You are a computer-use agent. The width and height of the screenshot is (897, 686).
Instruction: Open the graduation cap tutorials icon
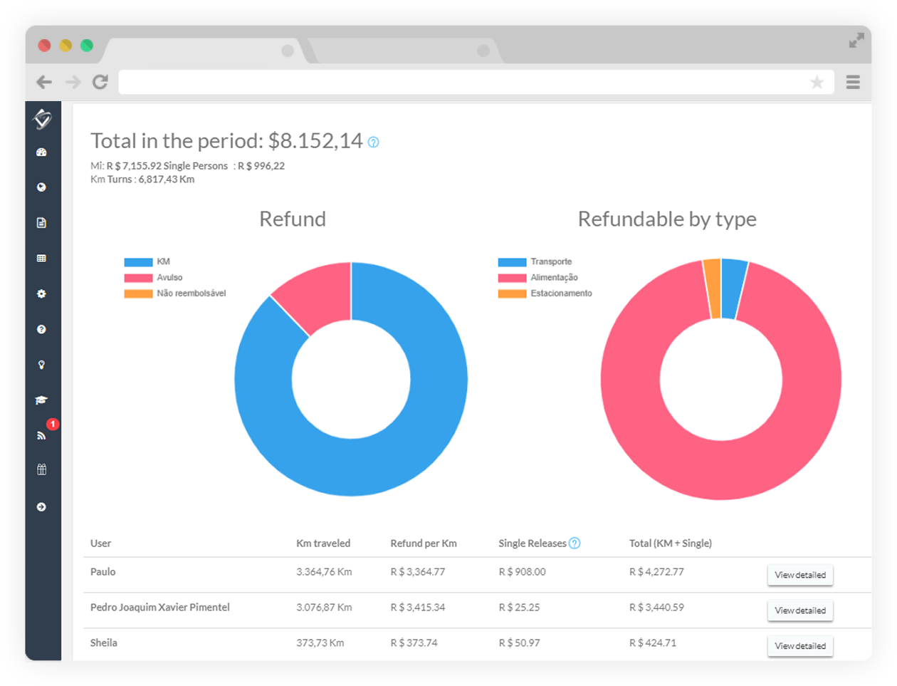[x=41, y=400]
